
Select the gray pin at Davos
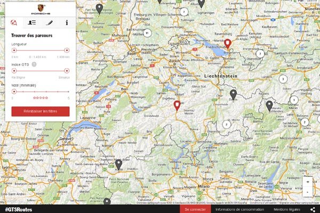coord(233,94)
